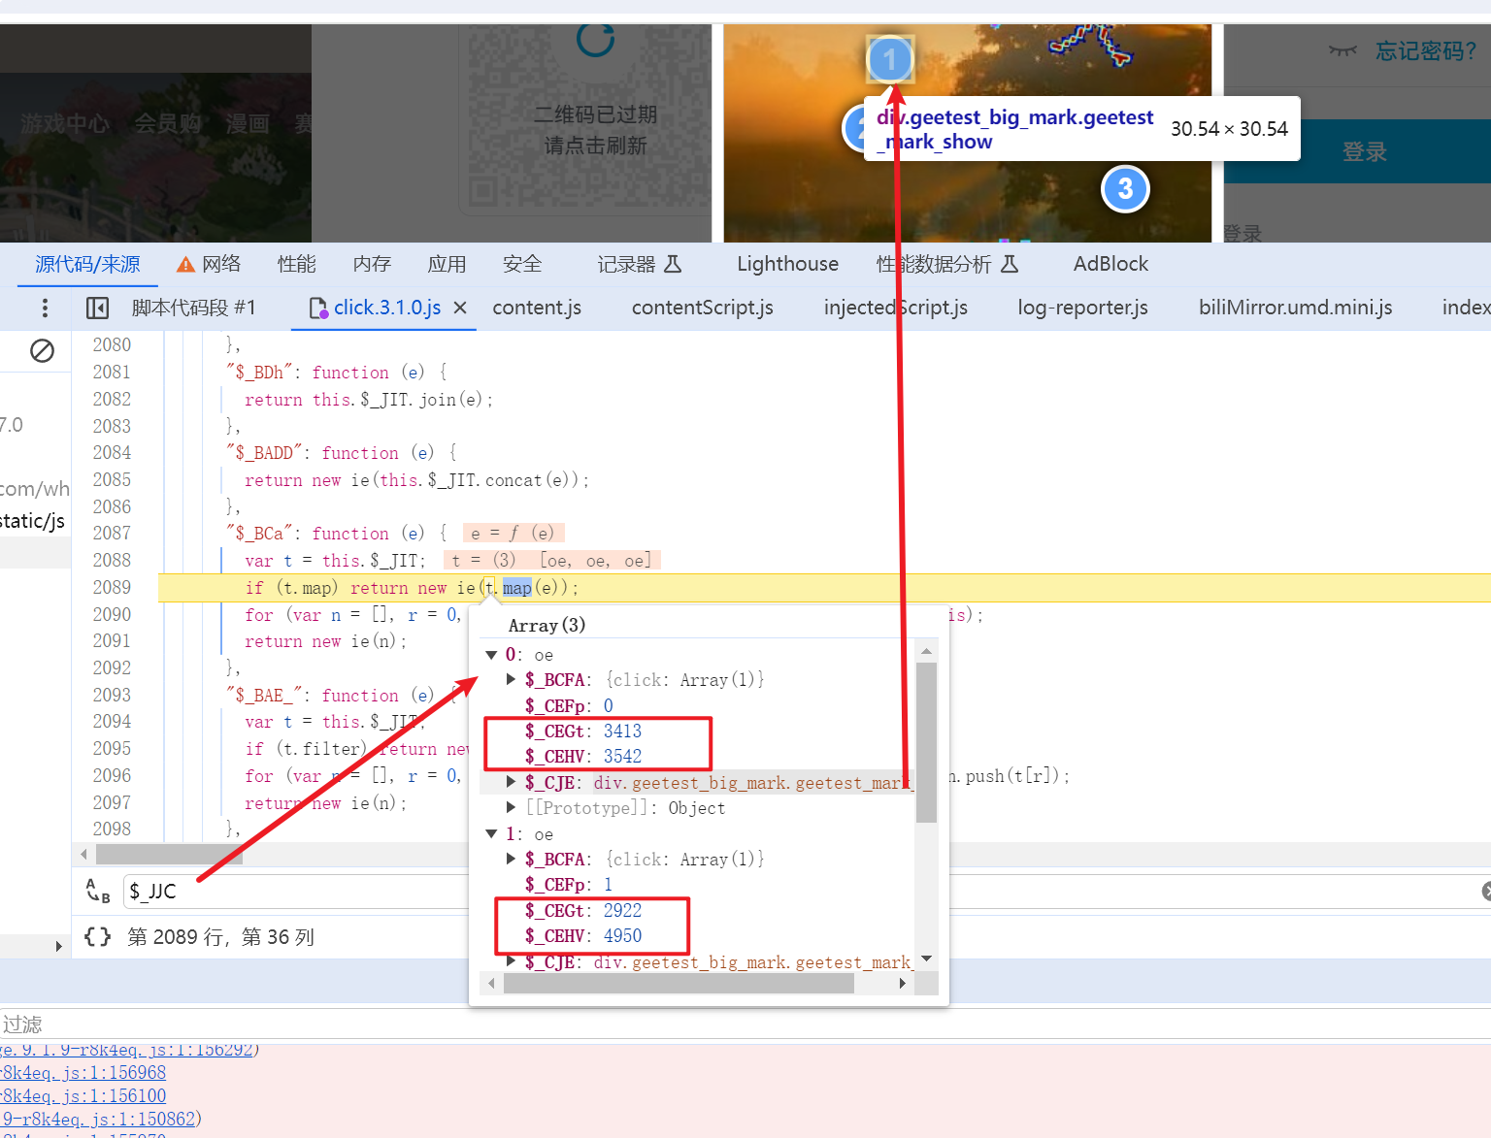This screenshot has width=1491, height=1138.
Task: Expand the [[Prototype]]: Object entry
Action: click(511, 807)
